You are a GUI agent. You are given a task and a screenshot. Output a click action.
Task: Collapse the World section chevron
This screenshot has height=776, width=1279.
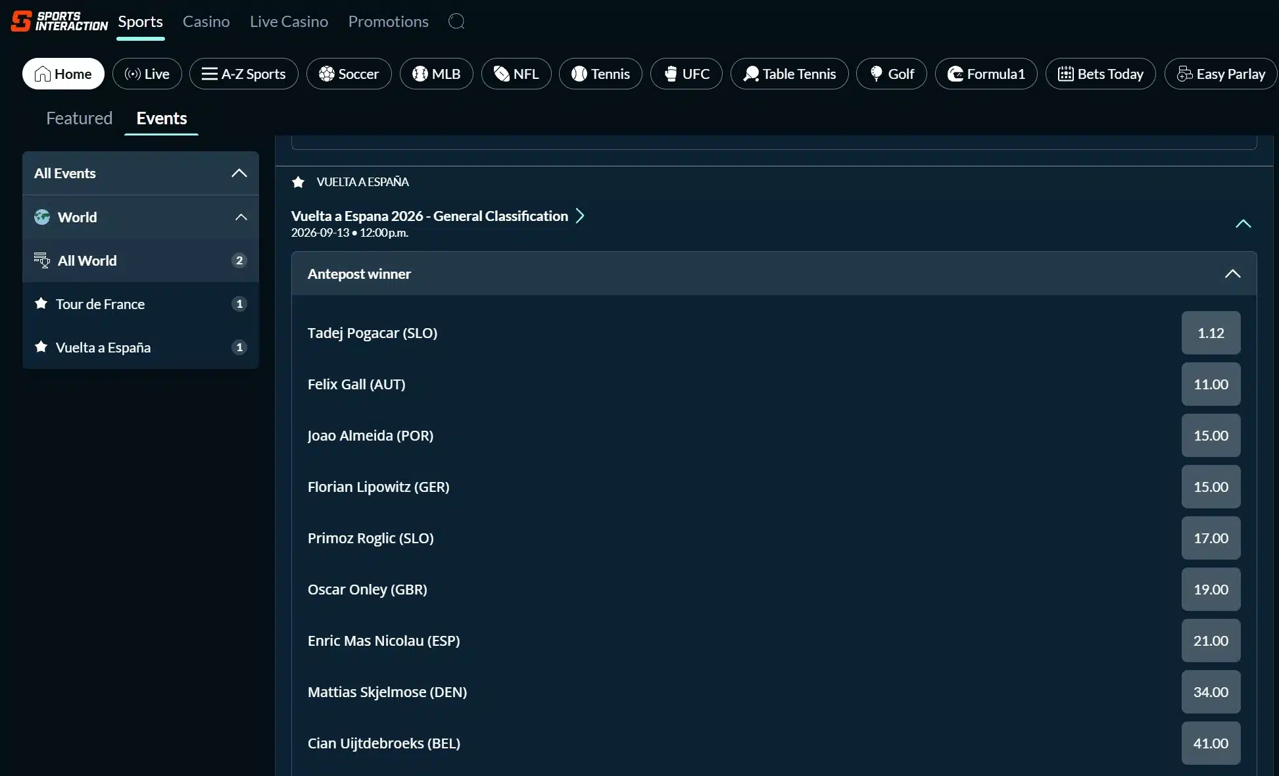(241, 217)
